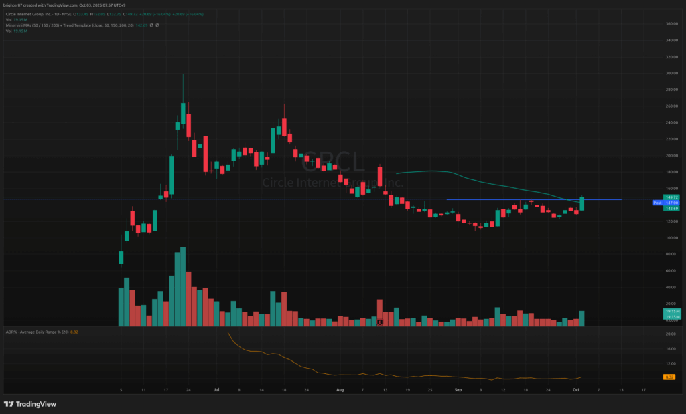Click the 19.15M volume tag on price axis
686x414 pixels.
[x=671, y=312]
